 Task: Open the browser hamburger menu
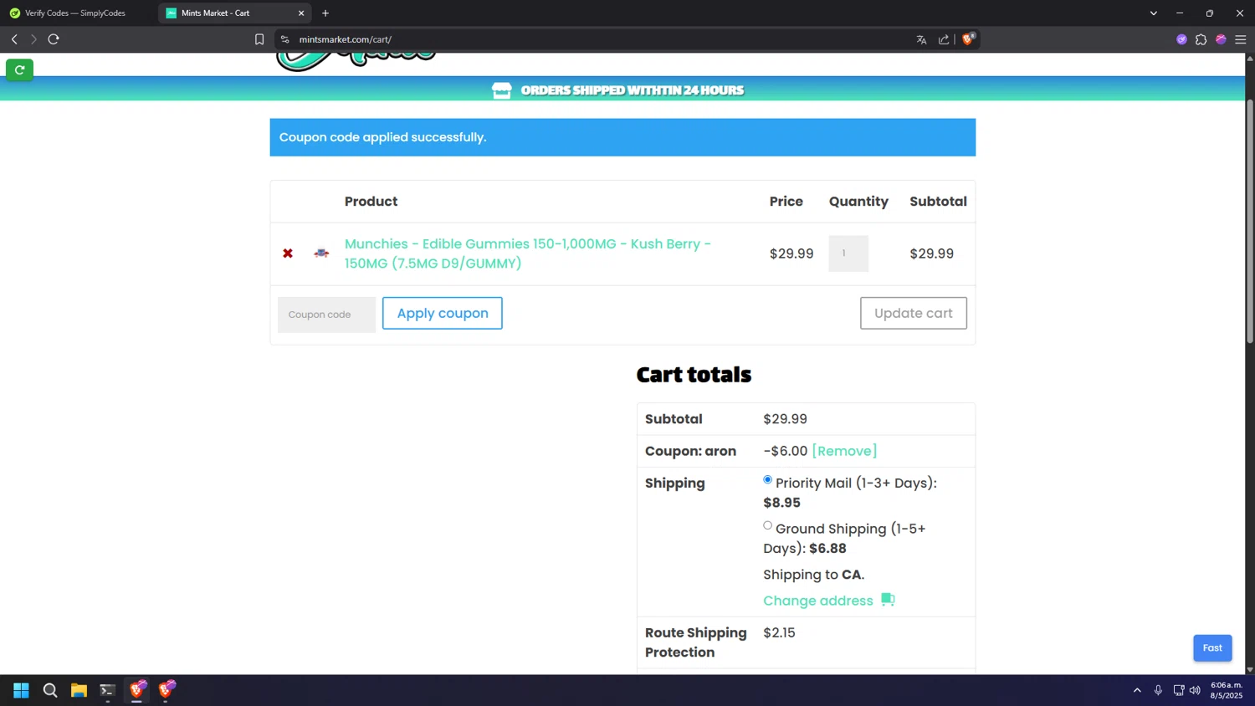[1241, 39]
